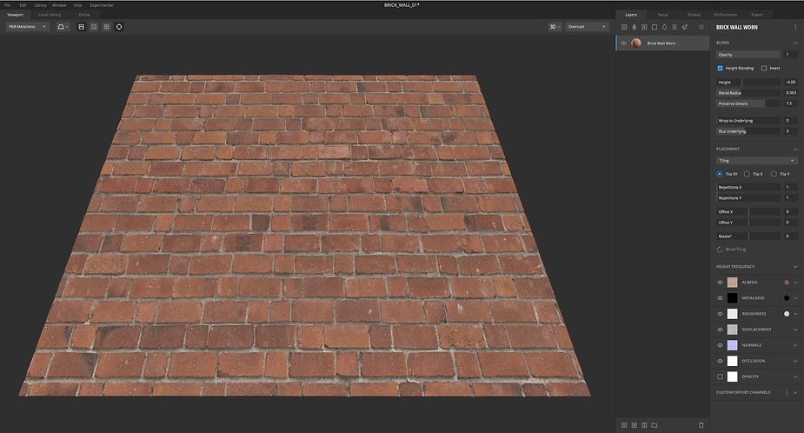Open Custom Export Channels options dots
This screenshot has height=433, width=804.
click(x=787, y=392)
